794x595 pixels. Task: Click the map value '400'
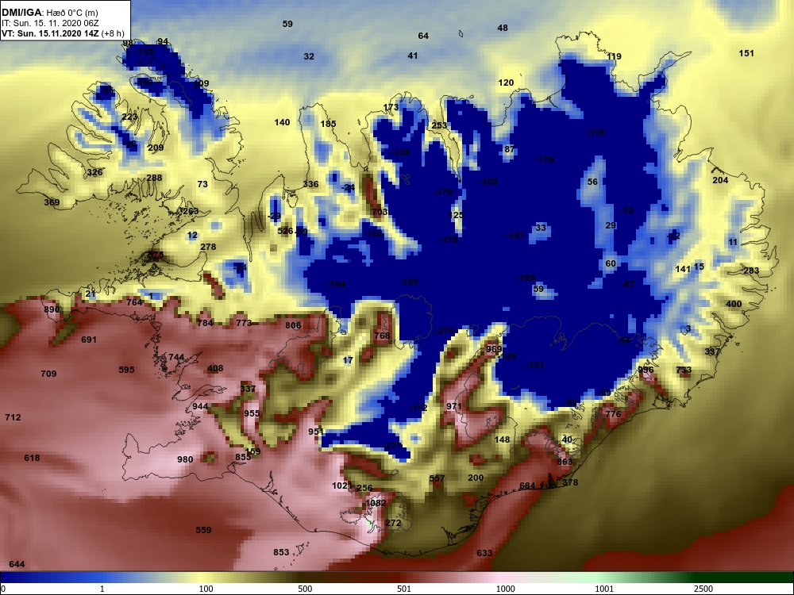tap(734, 304)
